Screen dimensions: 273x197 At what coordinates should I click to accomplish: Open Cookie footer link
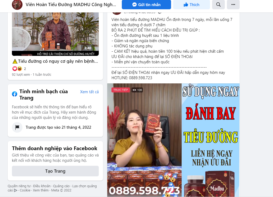tap(25, 190)
